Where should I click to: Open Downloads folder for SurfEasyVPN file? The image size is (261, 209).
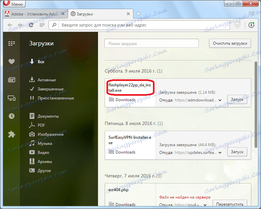click(122, 152)
